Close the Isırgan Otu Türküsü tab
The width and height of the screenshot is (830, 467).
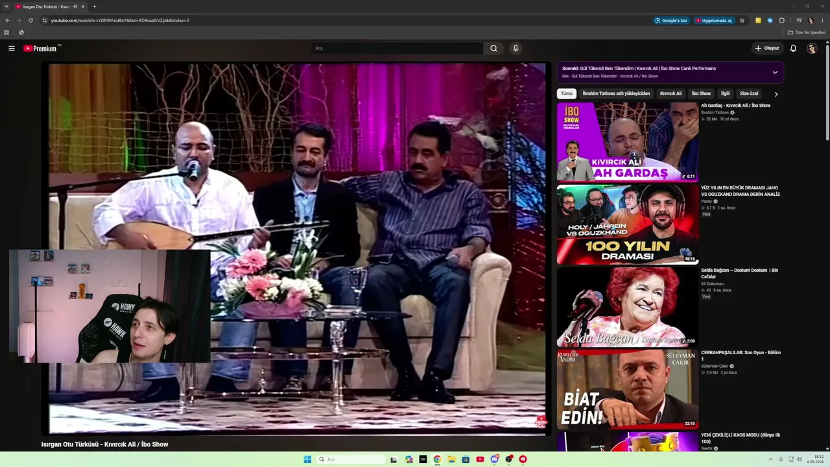tap(83, 6)
